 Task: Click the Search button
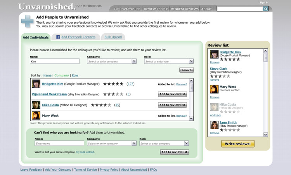point(187,70)
